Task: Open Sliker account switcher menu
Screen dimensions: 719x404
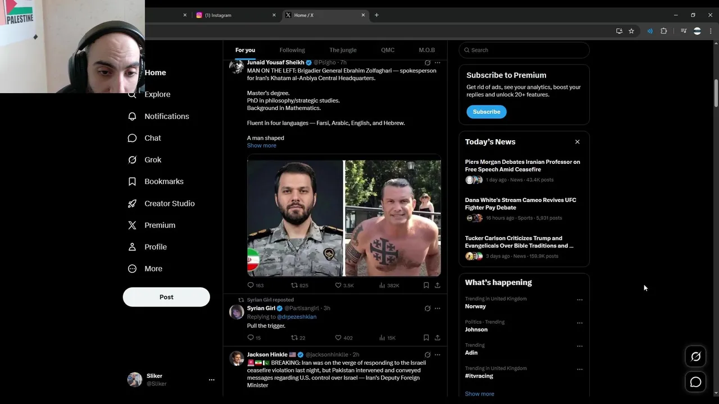Action: (x=212, y=380)
